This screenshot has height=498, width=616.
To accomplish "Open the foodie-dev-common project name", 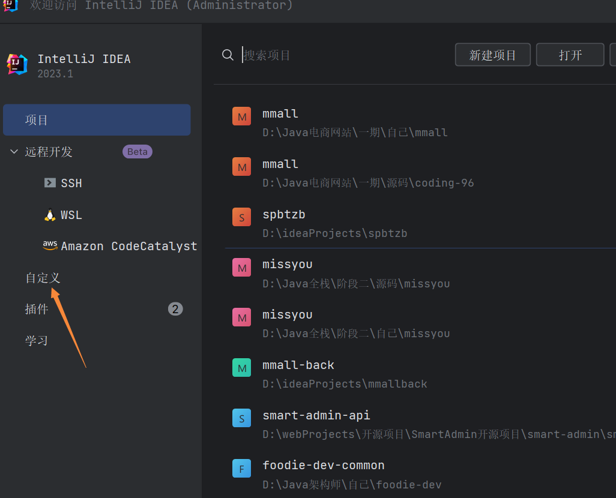I will (x=324, y=466).
